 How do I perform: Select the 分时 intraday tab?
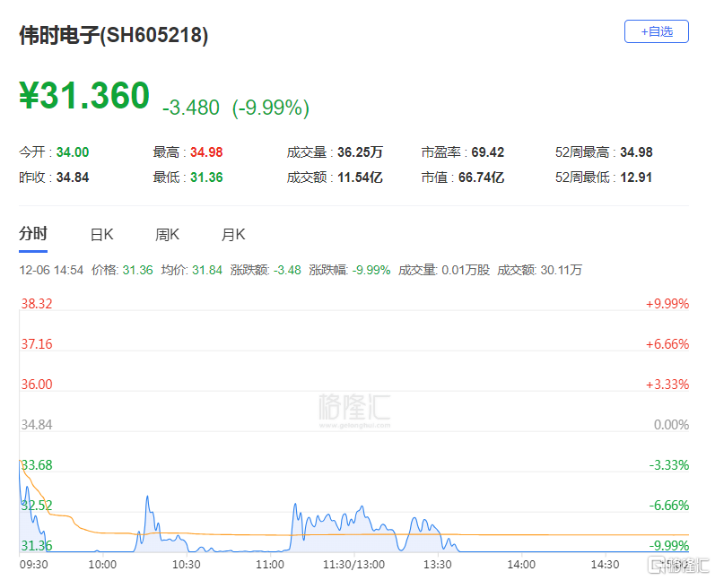coord(33,234)
